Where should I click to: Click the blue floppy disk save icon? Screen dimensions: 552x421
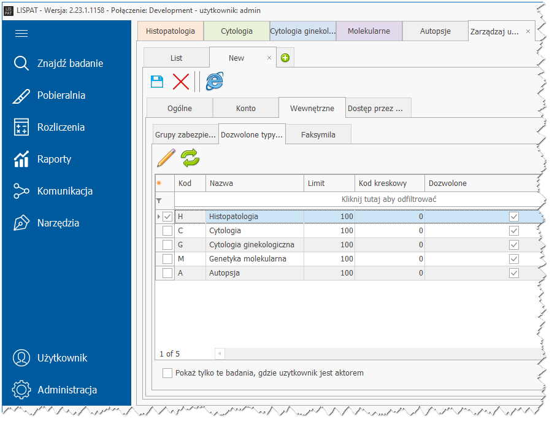pos(157,82)
